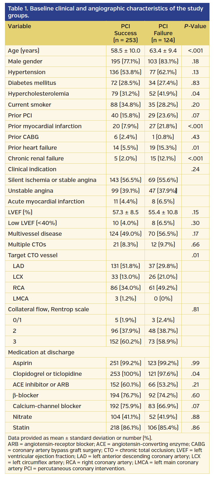Select the PCI Failure column header
The image size is (215, 479).
pos(163,33)
